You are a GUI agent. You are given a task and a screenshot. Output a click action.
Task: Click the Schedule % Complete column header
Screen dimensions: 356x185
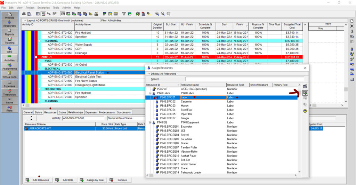[x=205, y=26]
